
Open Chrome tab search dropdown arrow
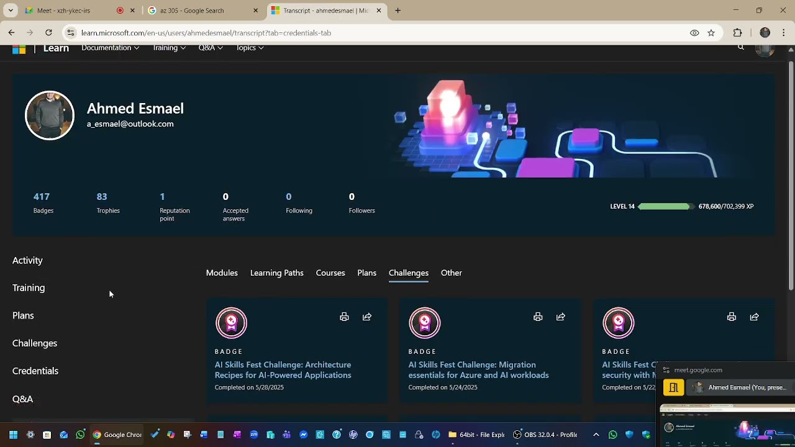(x=11, y=11)
